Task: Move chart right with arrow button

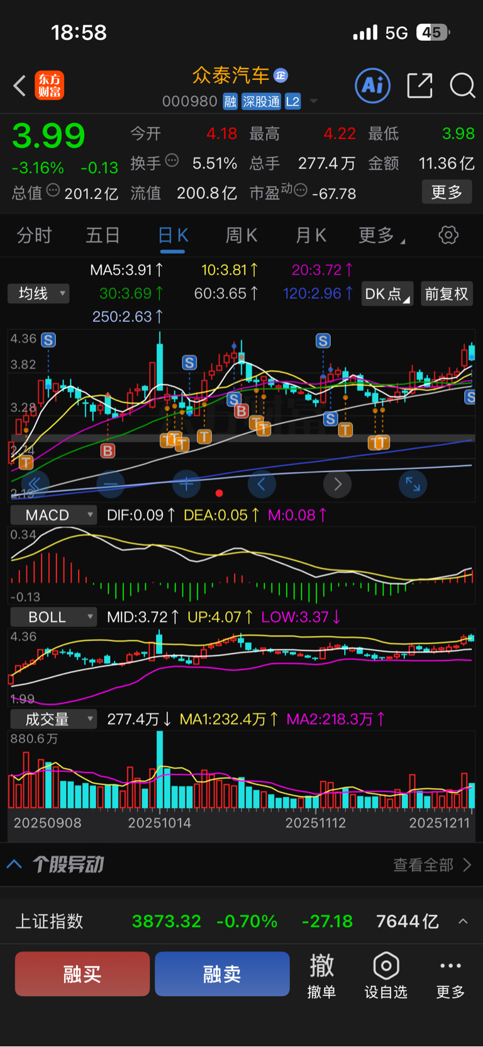Action: tap(337, 484)
